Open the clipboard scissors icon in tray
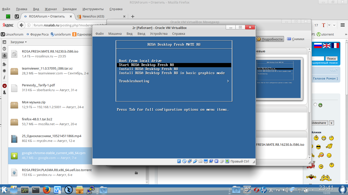Viewport: 348px width, 195px height. click(271, 190)
